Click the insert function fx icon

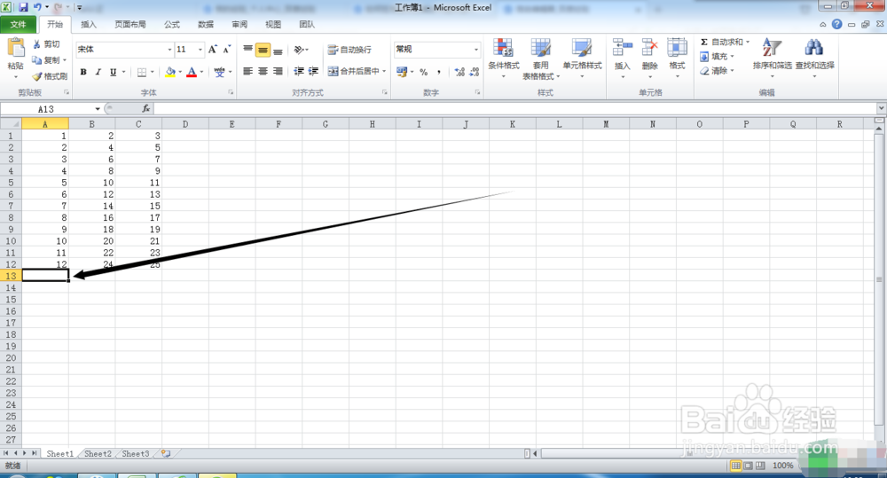click(146, 108)
